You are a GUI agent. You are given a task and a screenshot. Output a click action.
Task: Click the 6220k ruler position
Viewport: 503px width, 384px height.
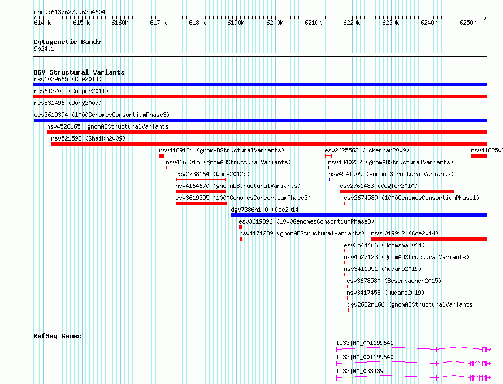click(352, 23)
